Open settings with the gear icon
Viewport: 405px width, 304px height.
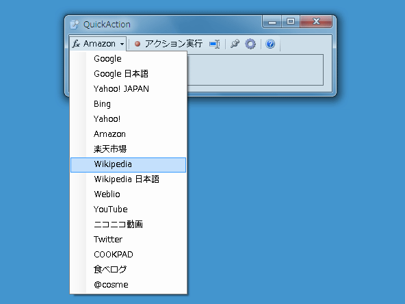tap(250, 44)
